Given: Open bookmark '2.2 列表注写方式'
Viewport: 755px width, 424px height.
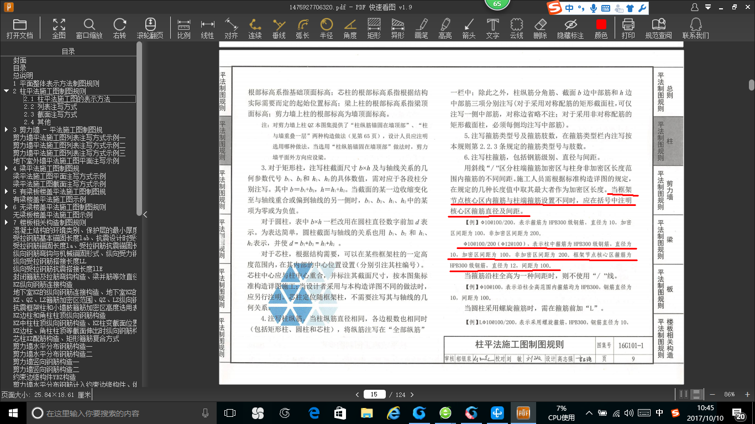Looking at the screenshot, I should point(50,107).
